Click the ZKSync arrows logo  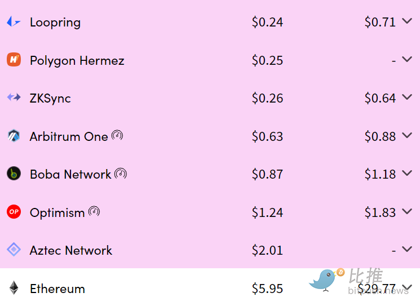tap(14, 97)
